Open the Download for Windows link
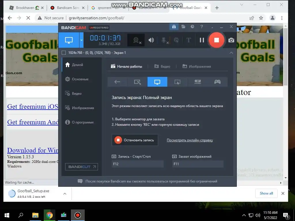 point(33,150)
